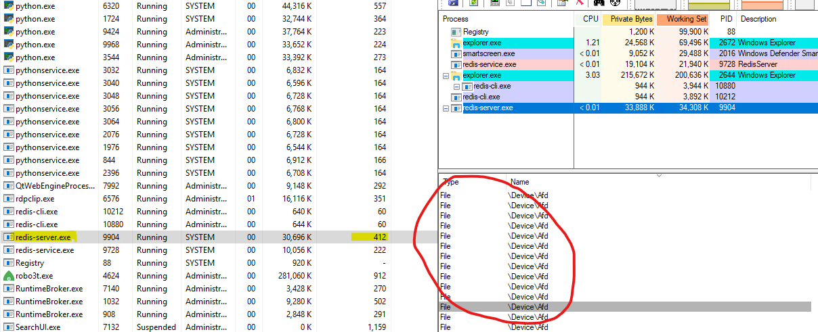Collapse explorer.exe PID 2644 tree node
Viewport: 818px width, 332px height.
click(x=445, y=75)
